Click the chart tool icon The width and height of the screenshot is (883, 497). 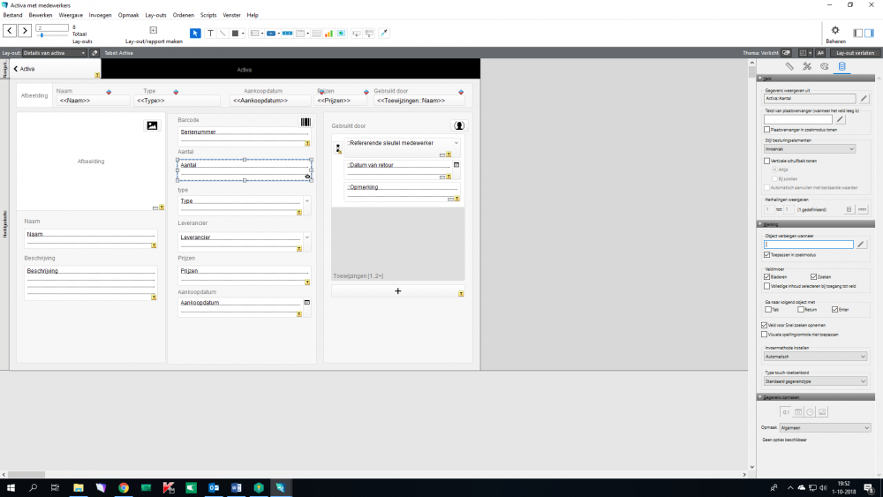[328, 34]
